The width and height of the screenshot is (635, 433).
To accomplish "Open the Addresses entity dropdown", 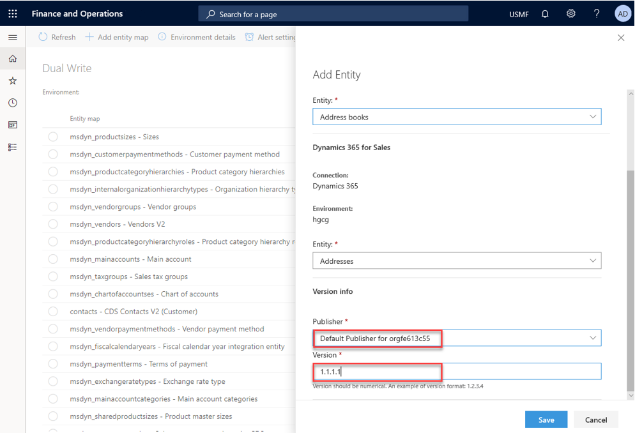I will pos(593,261).
